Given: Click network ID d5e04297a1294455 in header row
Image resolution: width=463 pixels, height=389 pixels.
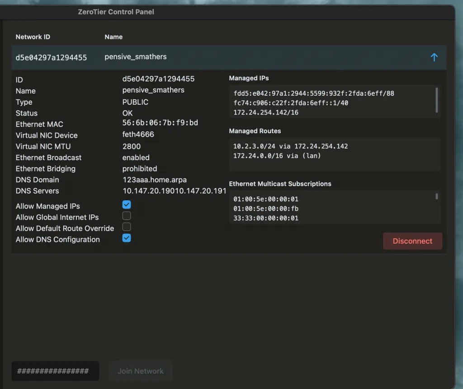Looking at the screenshot, I should click(x=51, y=57).
